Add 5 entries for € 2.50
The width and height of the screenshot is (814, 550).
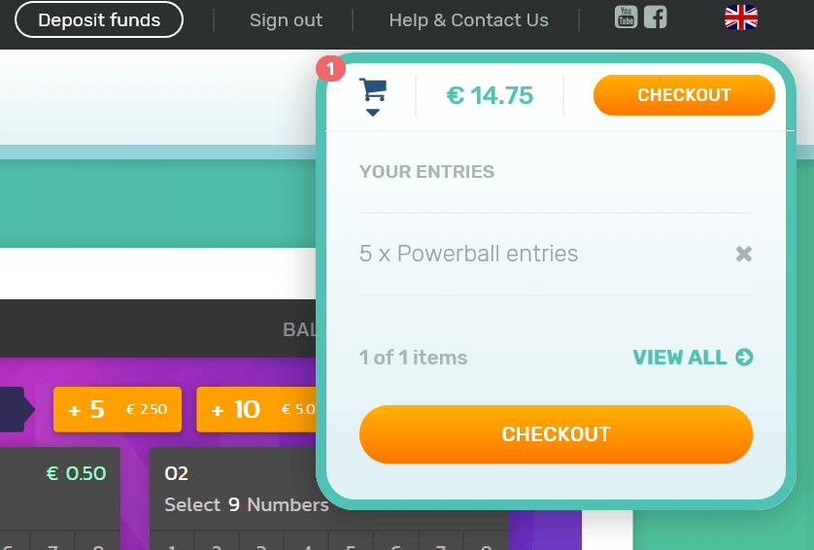point(118,409)
